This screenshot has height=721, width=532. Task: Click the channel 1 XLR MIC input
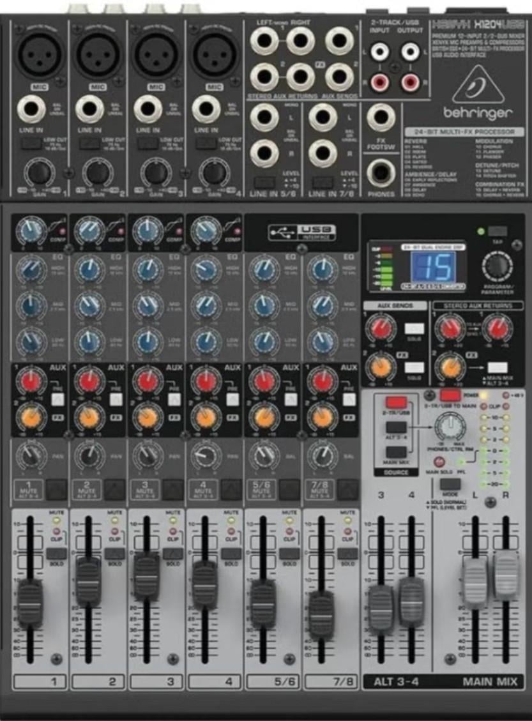[40, 54]
